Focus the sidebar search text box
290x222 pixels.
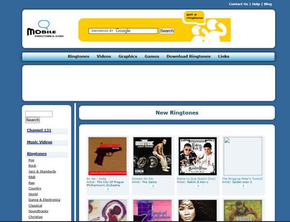click(x=39, y=114)
